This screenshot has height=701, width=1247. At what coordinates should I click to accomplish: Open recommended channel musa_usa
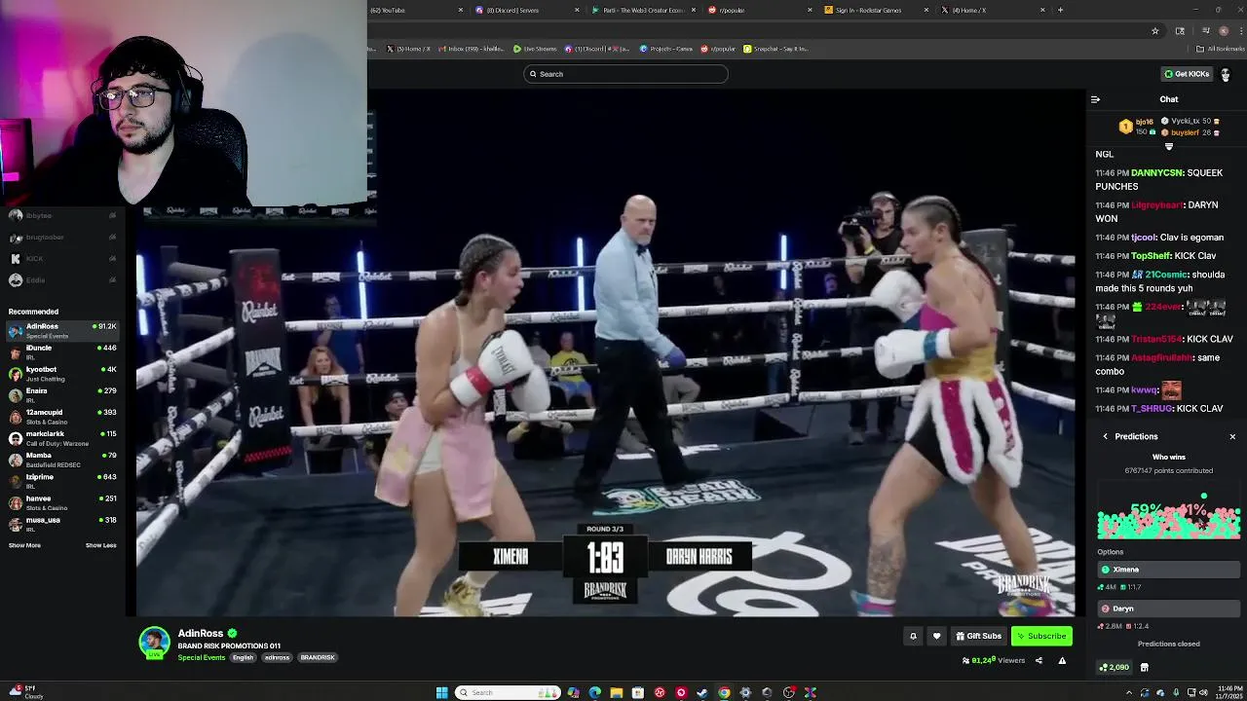pos(62,524)
